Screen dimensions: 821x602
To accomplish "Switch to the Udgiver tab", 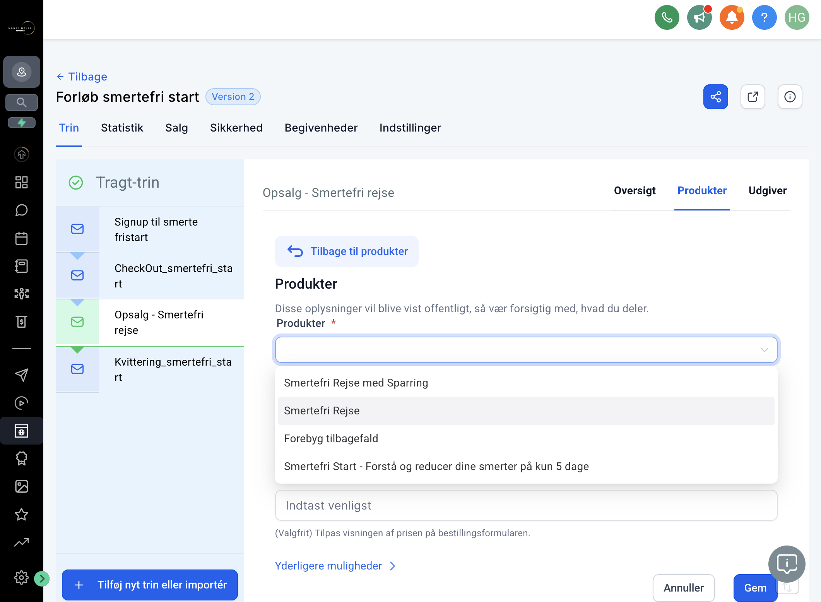I will click(x=768, y=190).
